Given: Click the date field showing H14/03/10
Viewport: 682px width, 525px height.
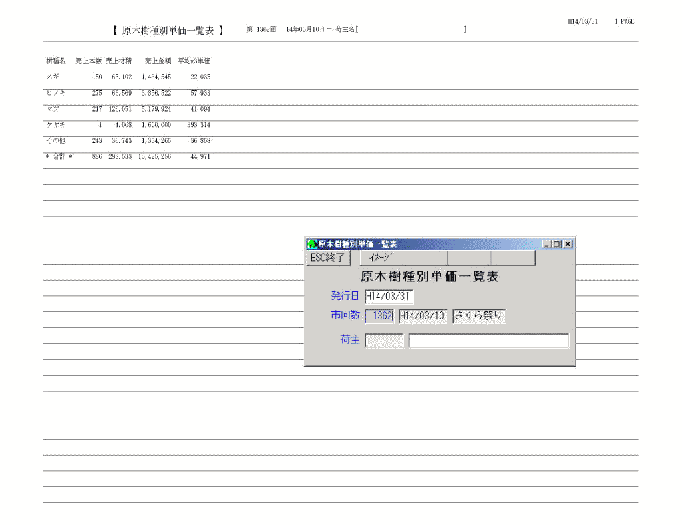Looking at the screenshot, I should [x=423, y=316].
